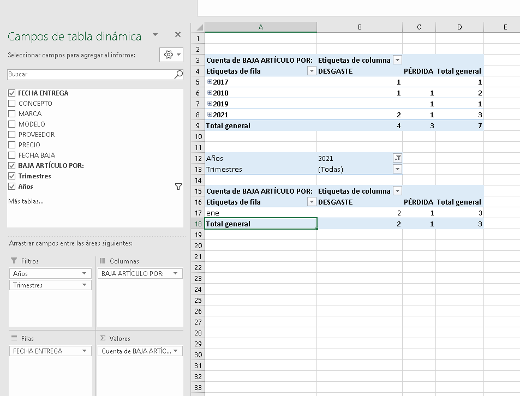Select 'Cuenta de BAJA ARTÍCULO POR:' cell in row 3
520x396 pixels.
(261, 60)
